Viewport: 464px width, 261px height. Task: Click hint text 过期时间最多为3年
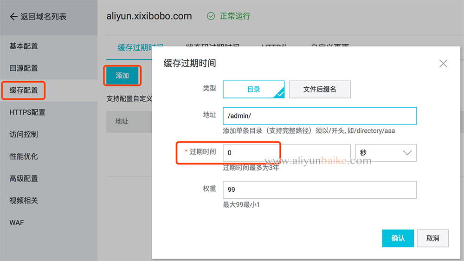pos(251,168)
